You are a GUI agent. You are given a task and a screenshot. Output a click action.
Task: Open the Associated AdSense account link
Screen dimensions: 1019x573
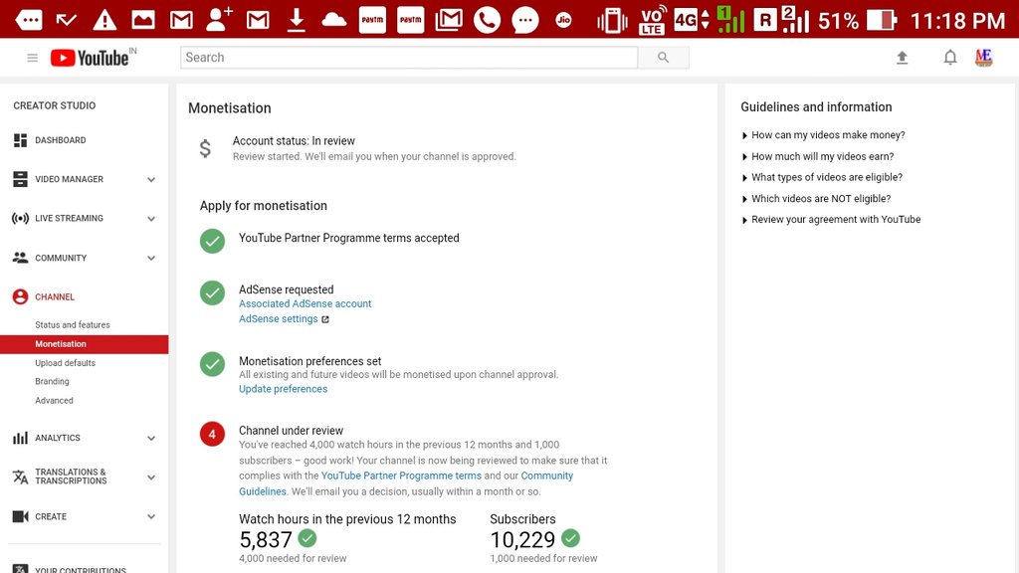tap(305, 303)
